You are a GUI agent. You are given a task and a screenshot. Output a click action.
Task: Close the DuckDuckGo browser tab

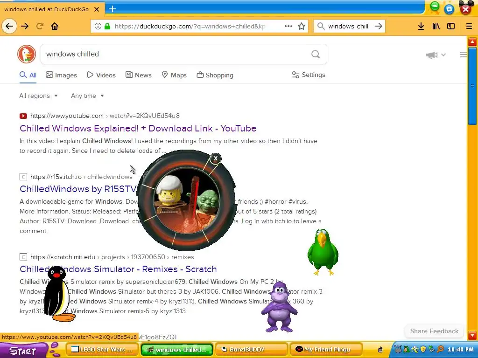pos(97,9)
